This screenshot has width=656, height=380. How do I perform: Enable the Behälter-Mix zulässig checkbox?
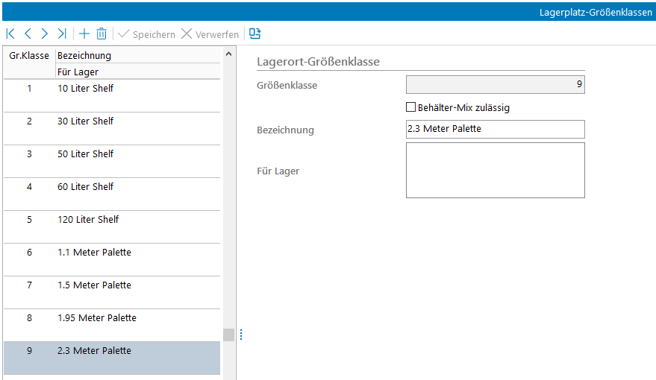pyautogui.click(x=410, y=107)
